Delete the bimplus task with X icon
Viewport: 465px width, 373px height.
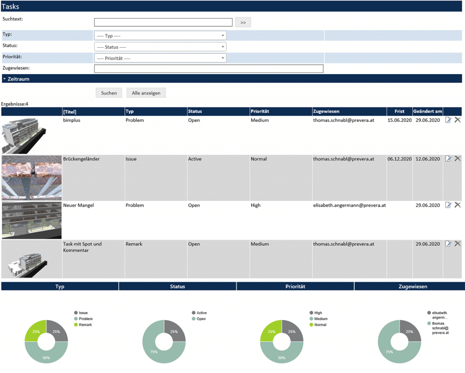click(x=457, y=120)
